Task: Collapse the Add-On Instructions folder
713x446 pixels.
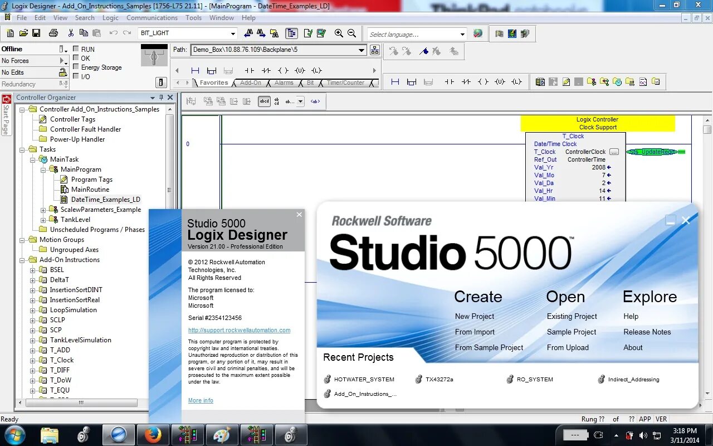Action: pos(22,260)
